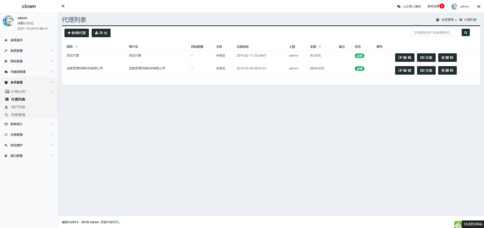
Task: Click the person icon beside 用户列表
Action: click(x=6, y=107)
